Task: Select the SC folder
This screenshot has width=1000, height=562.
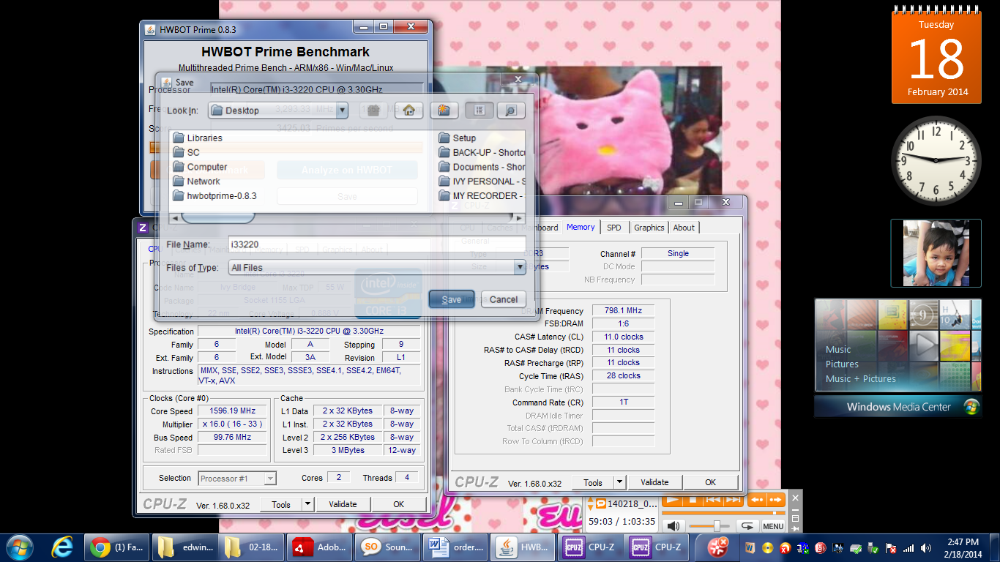Action: 187,152
